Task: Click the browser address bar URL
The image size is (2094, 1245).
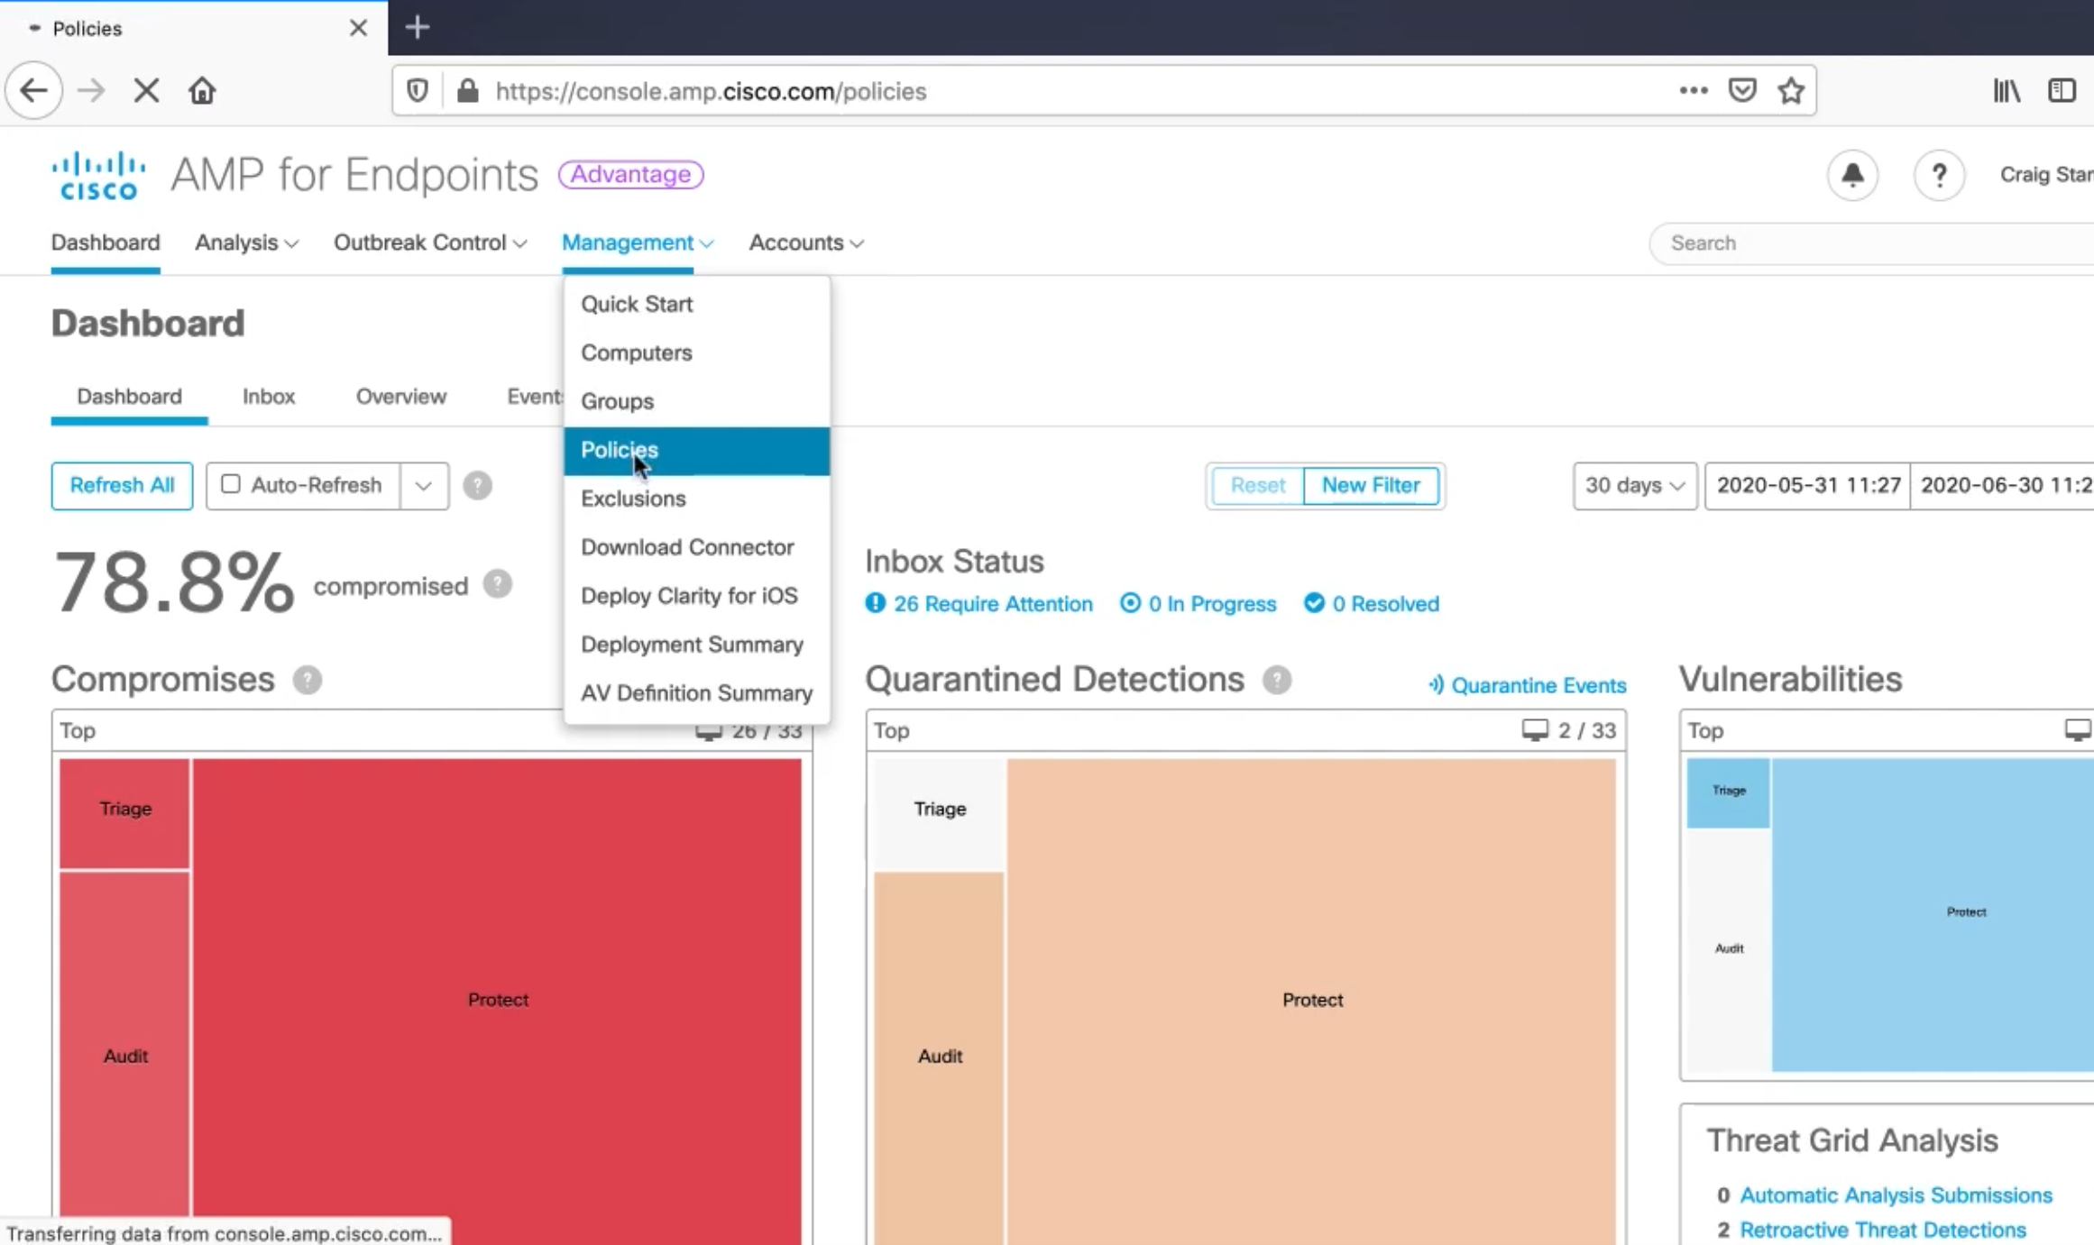Action: (x=711, y=91)
